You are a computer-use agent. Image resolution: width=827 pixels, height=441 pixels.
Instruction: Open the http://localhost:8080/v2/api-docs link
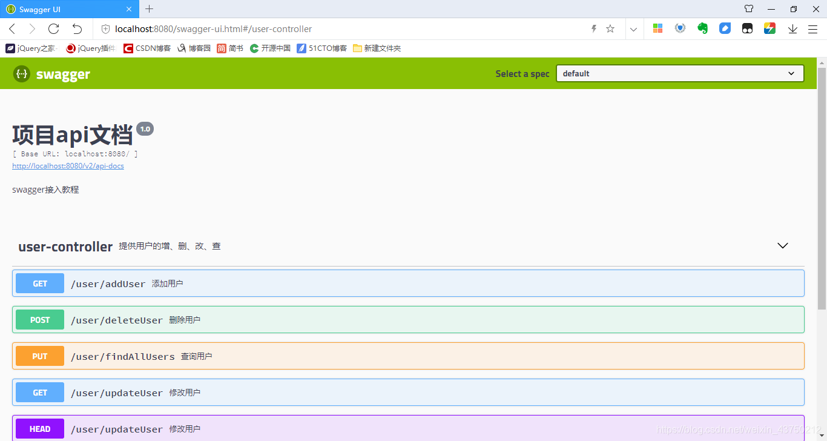(68, 166)
